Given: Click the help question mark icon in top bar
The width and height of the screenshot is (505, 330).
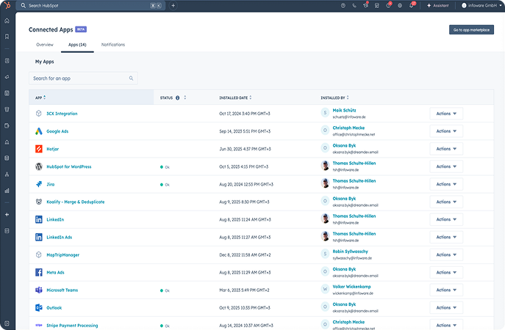Looking at the screenshot, I should point(343,5).
